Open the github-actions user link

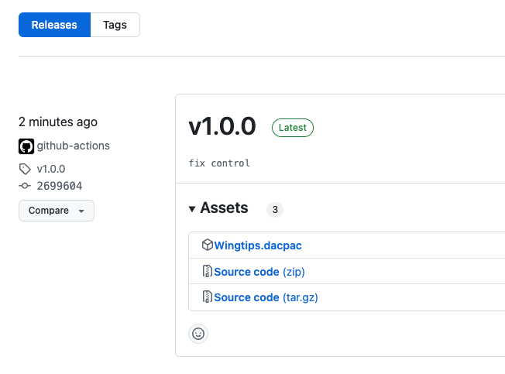coord(73,146)
